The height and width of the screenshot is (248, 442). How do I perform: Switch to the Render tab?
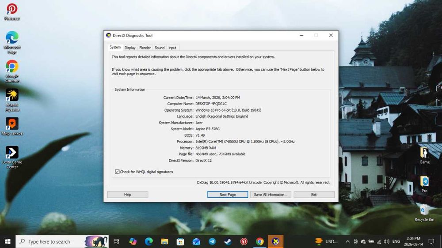(145, 48)
